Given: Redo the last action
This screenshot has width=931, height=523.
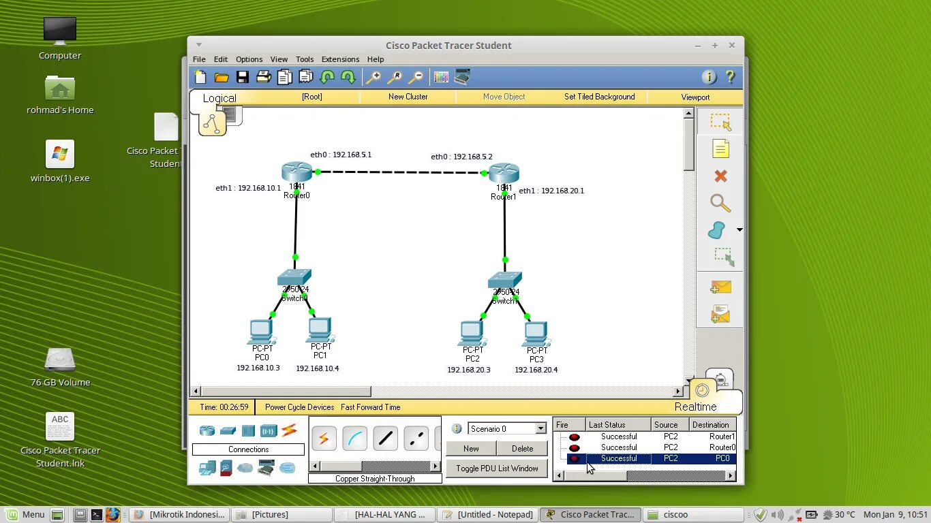Looking at the screenshot, I should point(348,77).
